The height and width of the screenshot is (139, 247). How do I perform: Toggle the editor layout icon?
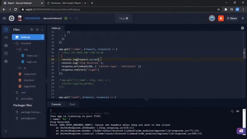[x=242, y=28]
